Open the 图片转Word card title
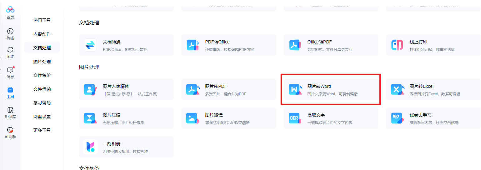481x170 pixels. coord(319,86)
